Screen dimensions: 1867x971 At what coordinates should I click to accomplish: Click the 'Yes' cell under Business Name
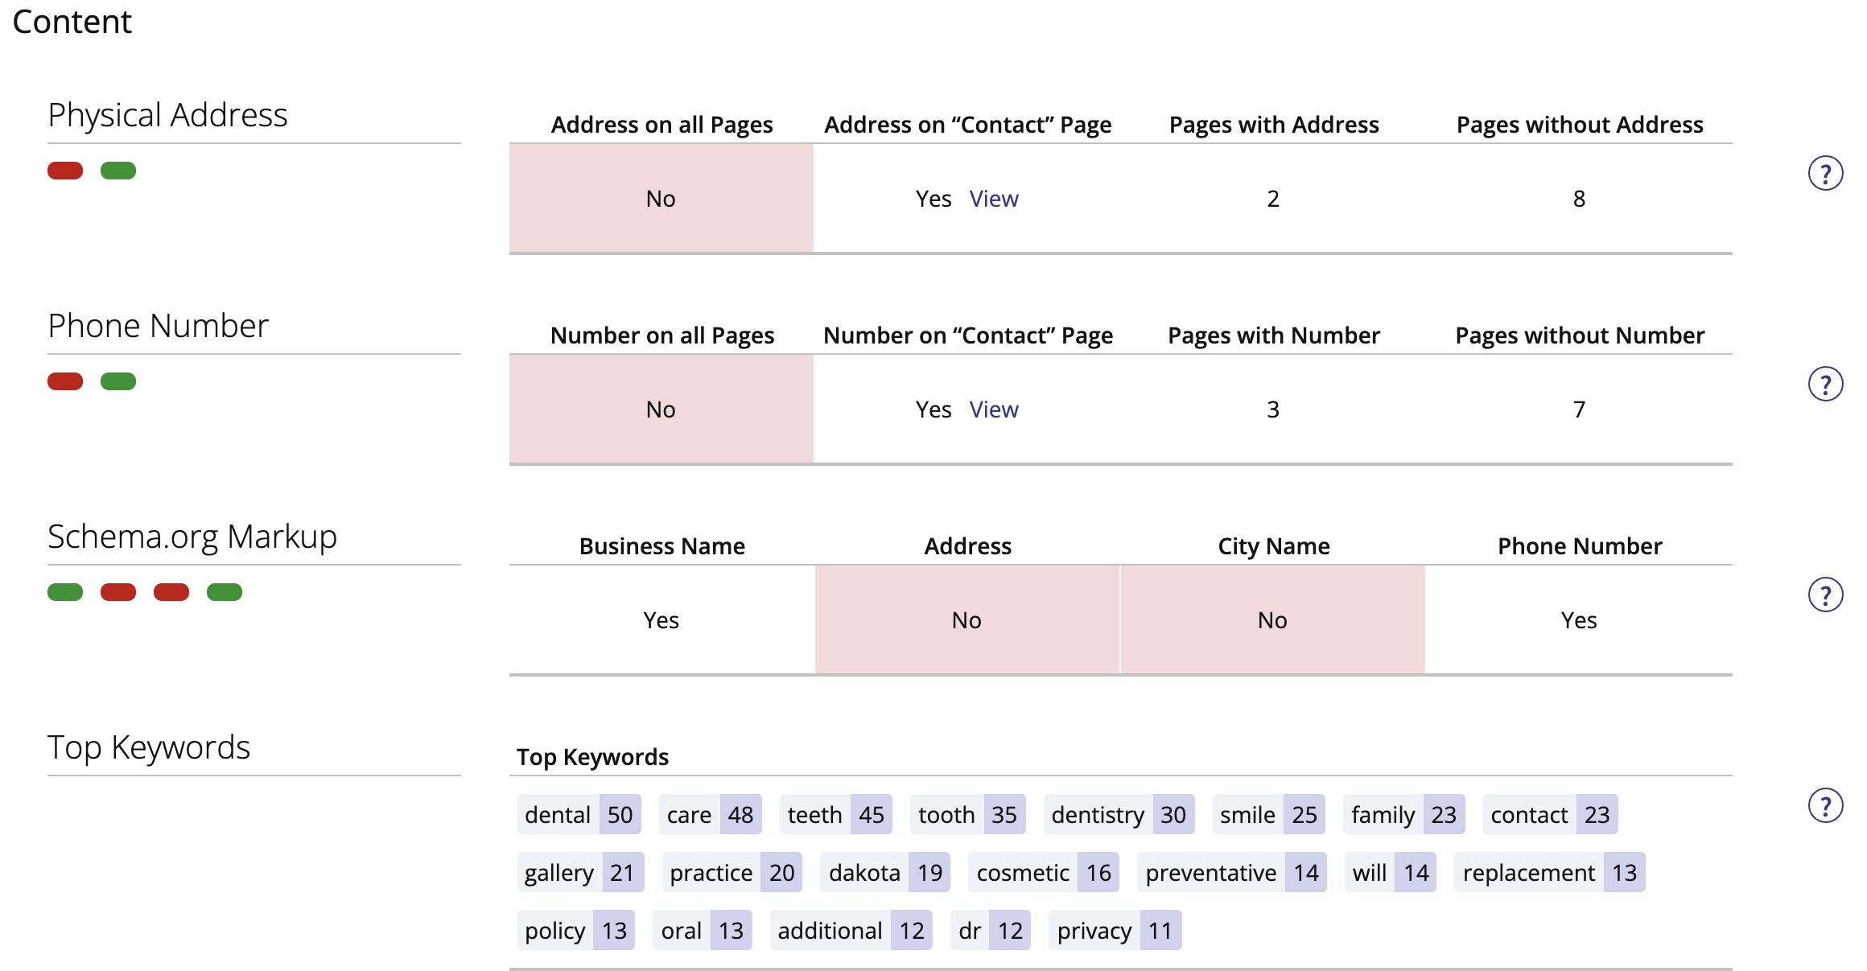661,620
